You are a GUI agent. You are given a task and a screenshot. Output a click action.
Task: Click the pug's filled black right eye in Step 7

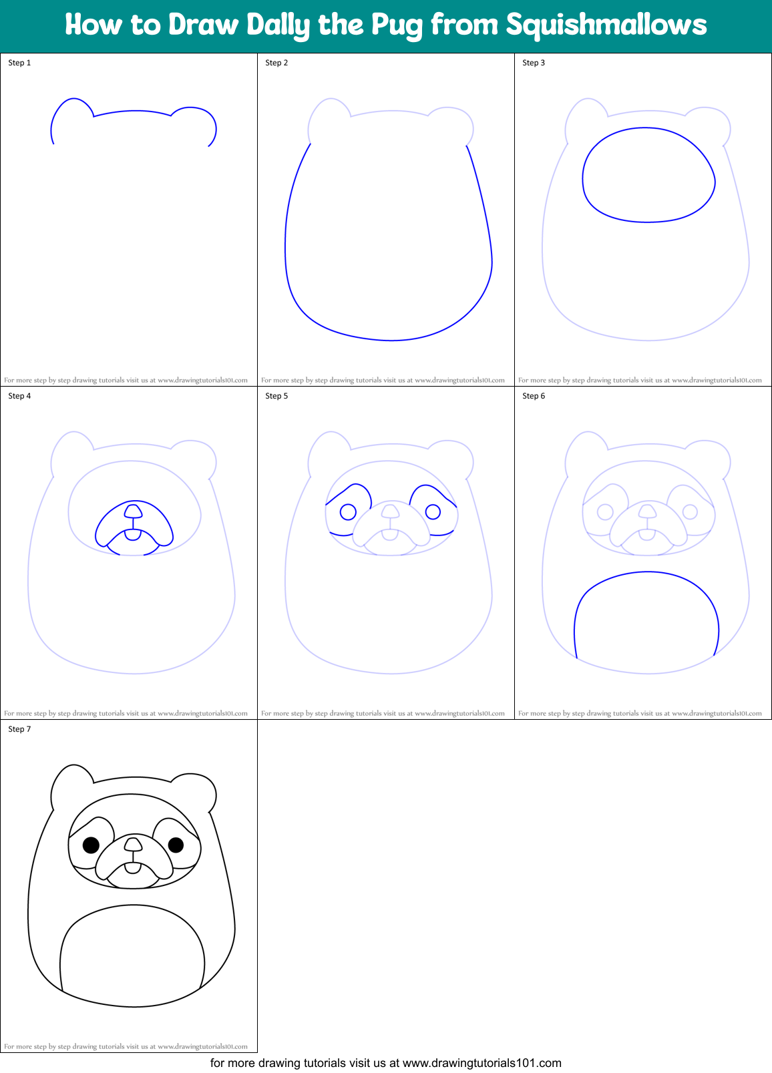[176, 845]
